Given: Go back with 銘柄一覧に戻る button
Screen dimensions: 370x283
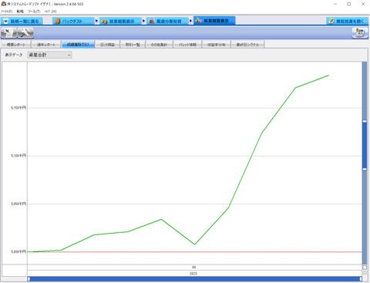Looking at the screenshot, I should (22, 21).
